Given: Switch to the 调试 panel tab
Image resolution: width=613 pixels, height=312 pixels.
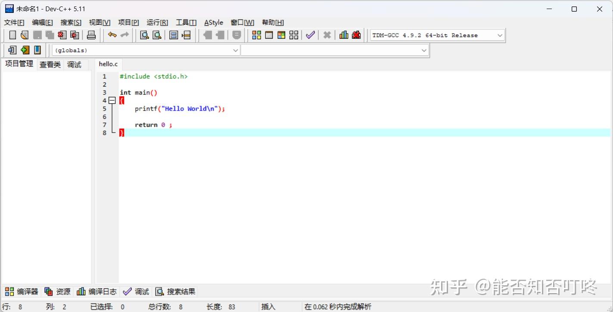Looking at the screenshot, I should (x=74, y=64).
